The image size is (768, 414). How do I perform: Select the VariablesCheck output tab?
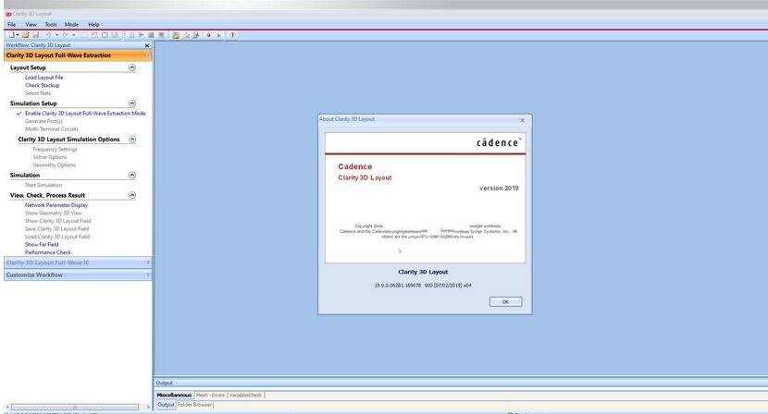point(246,395)
